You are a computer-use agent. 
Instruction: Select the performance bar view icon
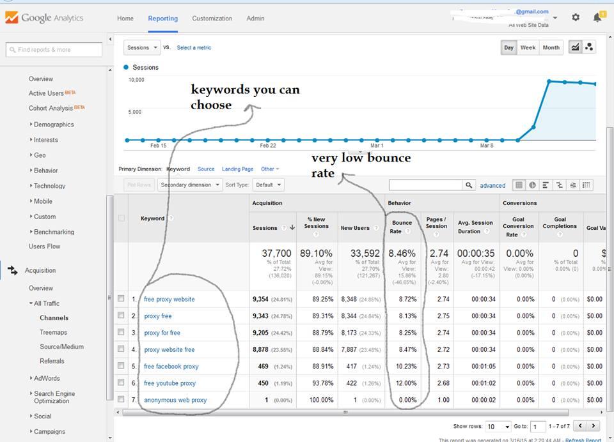click(546, 185)
